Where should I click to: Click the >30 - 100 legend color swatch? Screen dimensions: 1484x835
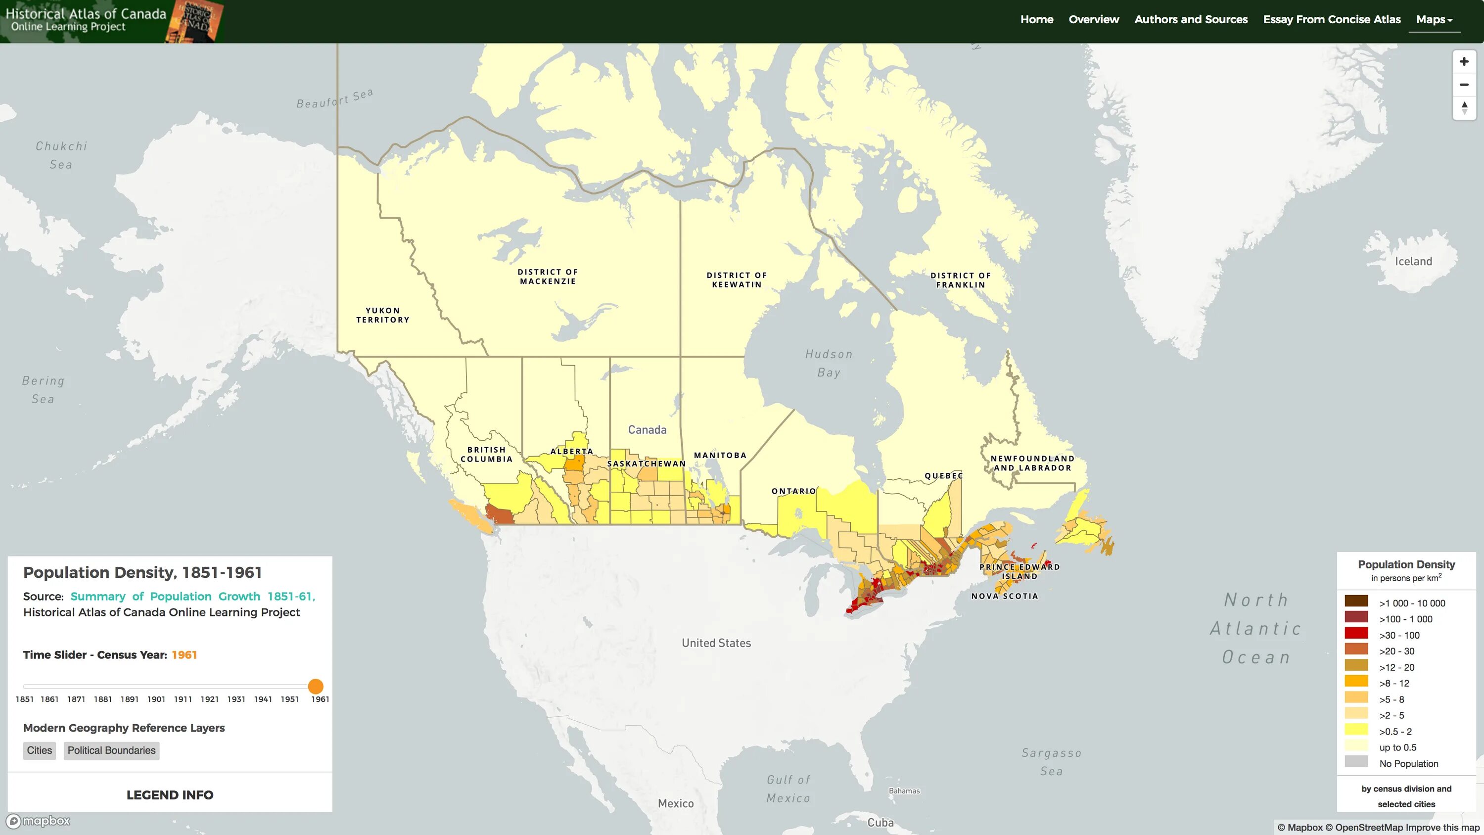coord(1356,634)
